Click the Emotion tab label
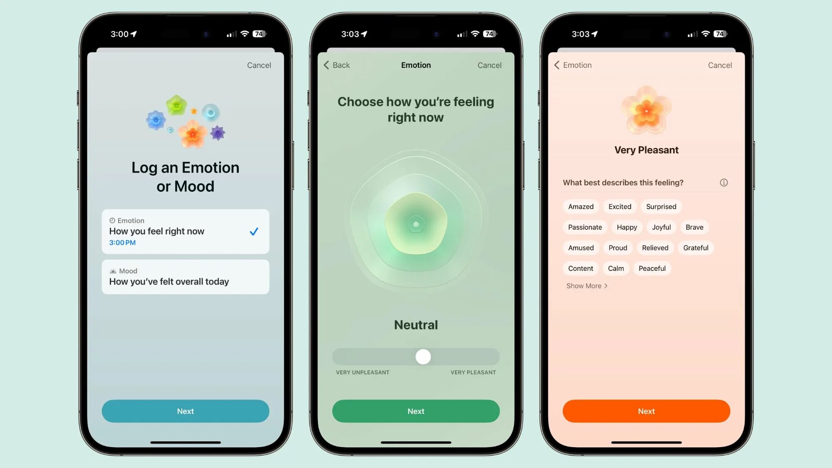Screen dimensions: 832x468 coord(130,220)
